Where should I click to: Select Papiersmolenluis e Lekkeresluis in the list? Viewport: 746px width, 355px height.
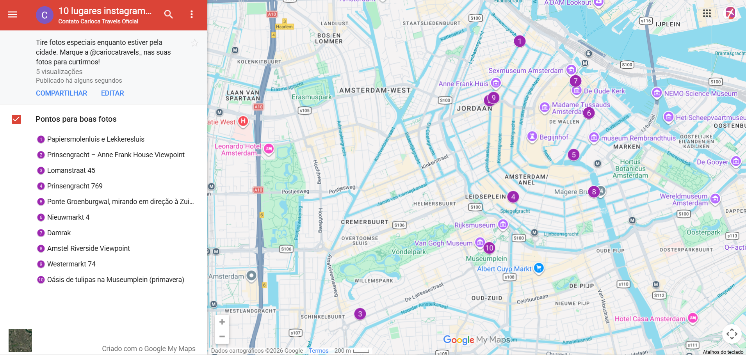pyautogui.click(x=96, y=139)
